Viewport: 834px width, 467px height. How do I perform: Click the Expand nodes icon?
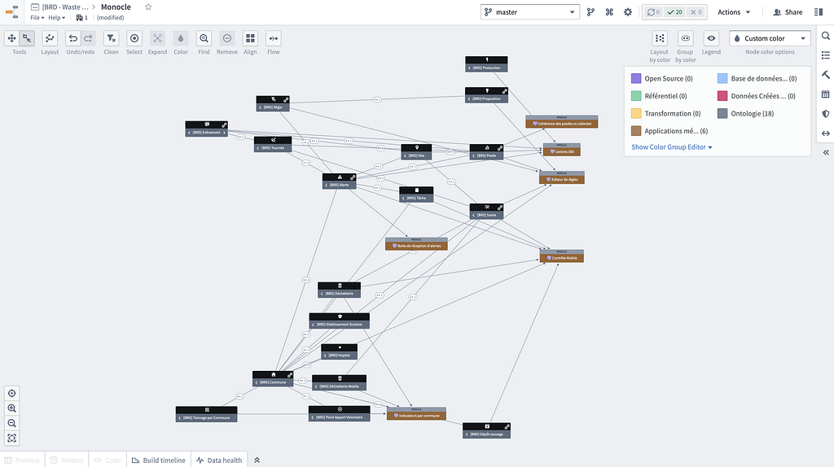(157, 38)
